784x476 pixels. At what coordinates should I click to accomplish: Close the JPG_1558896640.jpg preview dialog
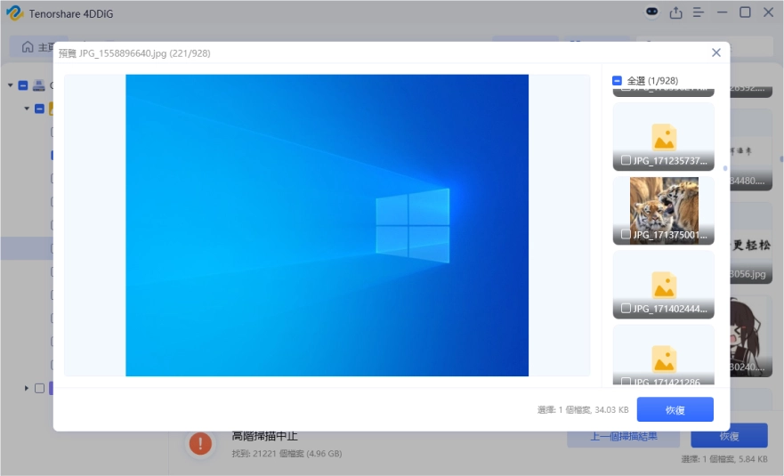tap(716, 52)
